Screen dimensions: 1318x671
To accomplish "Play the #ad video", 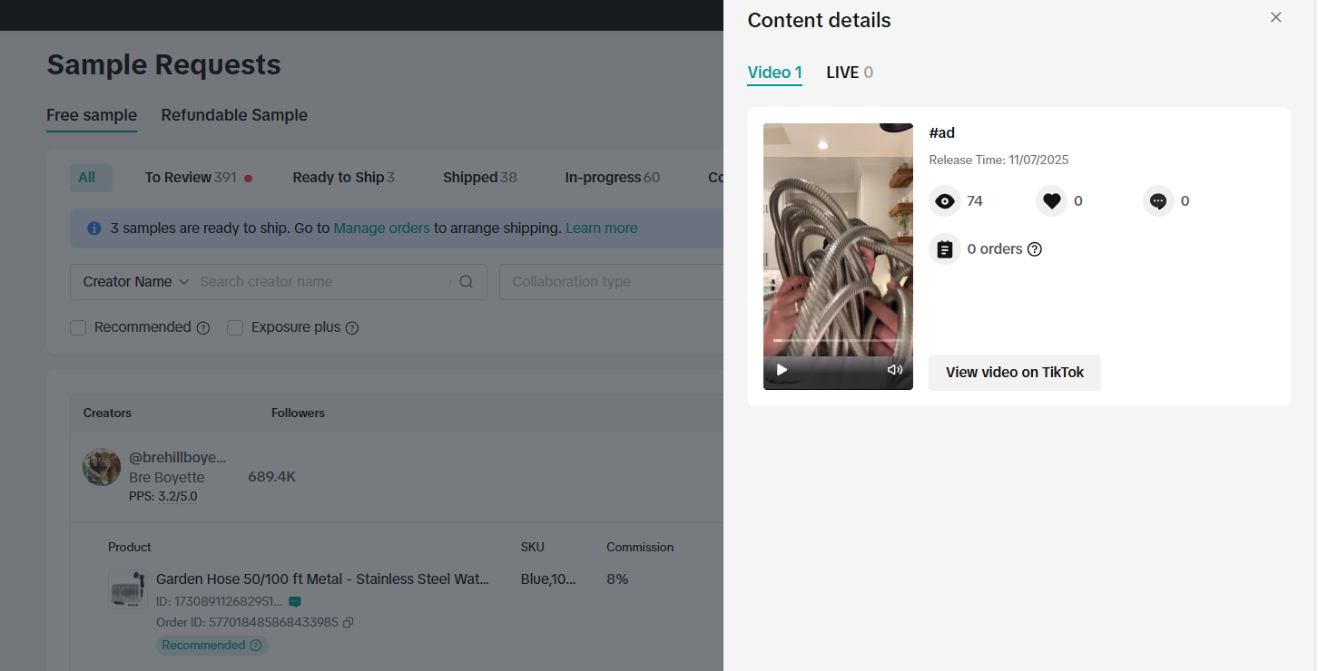I will click(782, 370).
